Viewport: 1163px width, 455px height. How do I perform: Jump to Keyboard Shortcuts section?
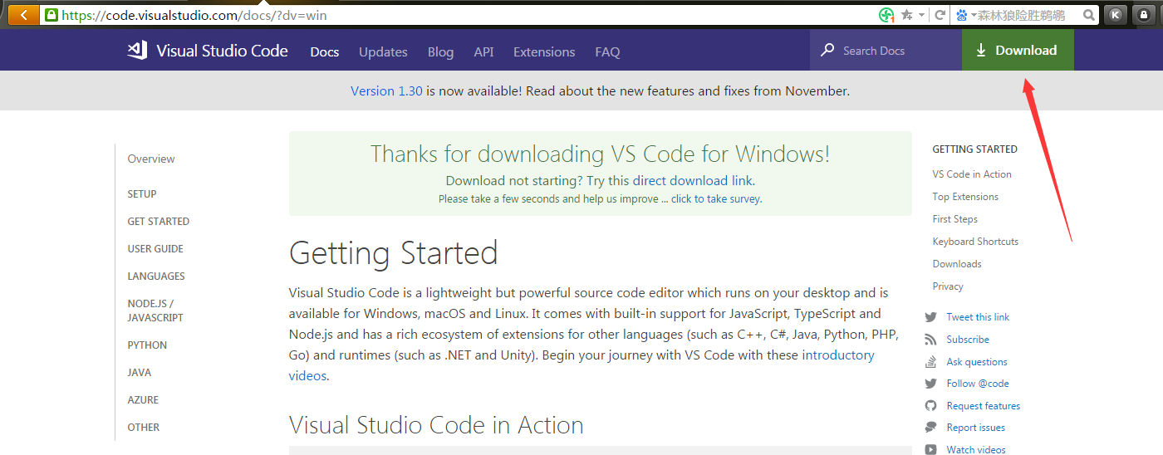pos(975,242)
